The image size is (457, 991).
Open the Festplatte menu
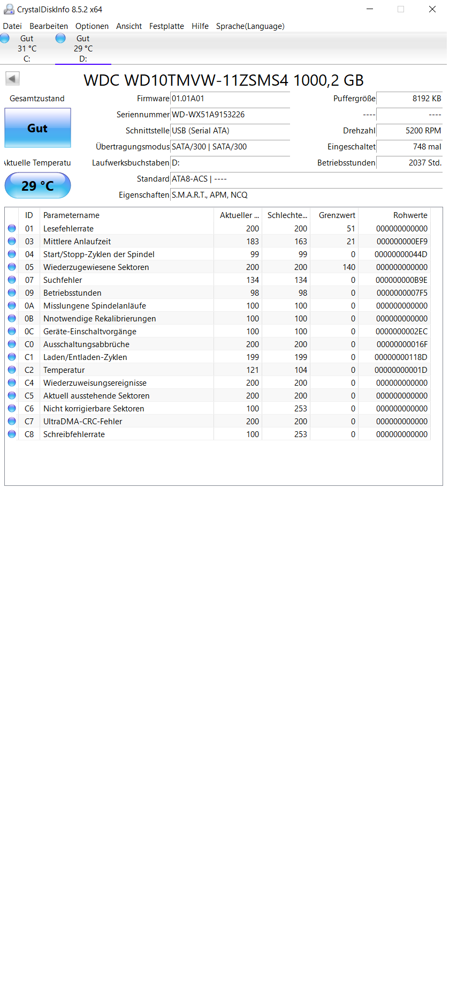click(x=166, y=26)
